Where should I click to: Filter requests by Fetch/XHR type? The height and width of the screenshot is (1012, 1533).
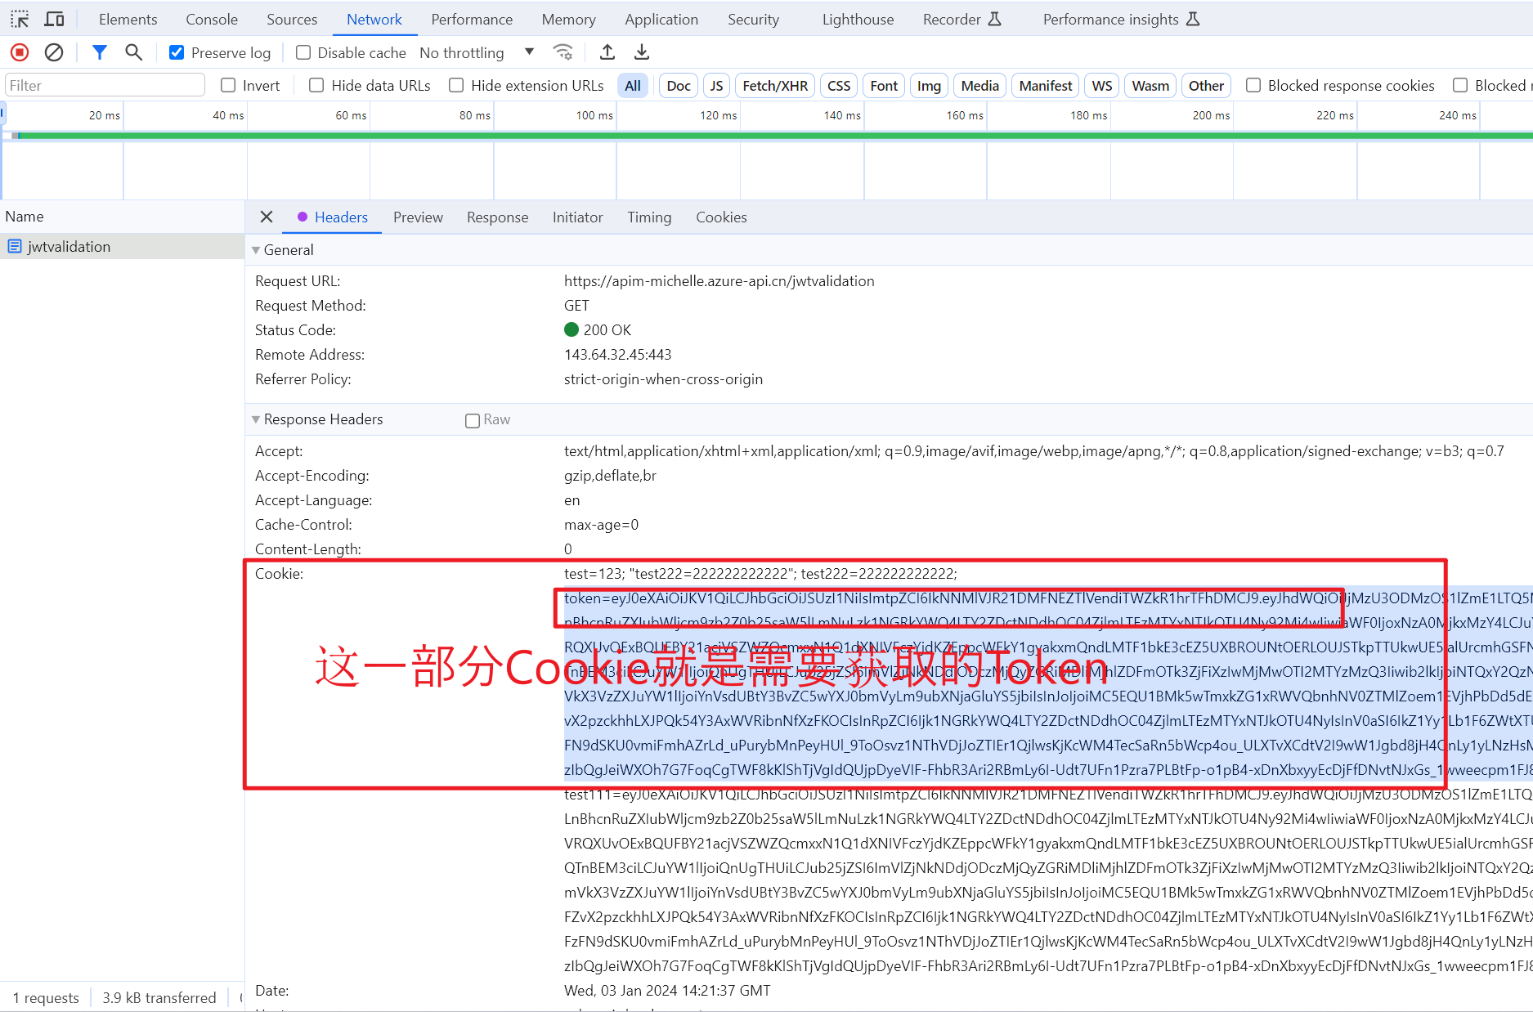[x=774, y=86]
